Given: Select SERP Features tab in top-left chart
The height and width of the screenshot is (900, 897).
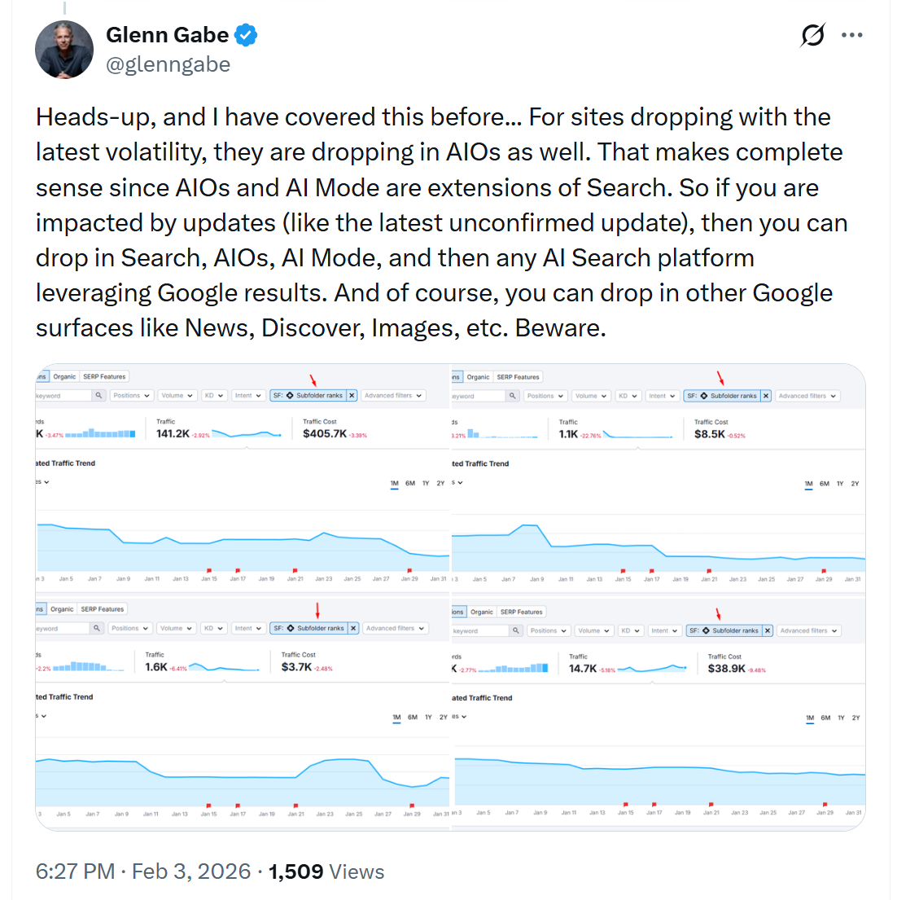Looking at the screenshot, I should (104, 377).
